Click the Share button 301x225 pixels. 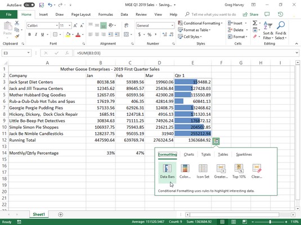click(250, 15)
